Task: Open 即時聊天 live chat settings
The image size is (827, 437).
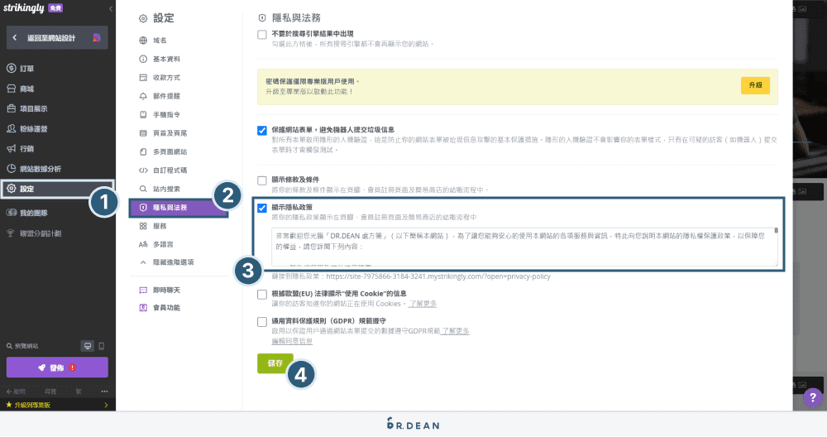Action: 160,291
